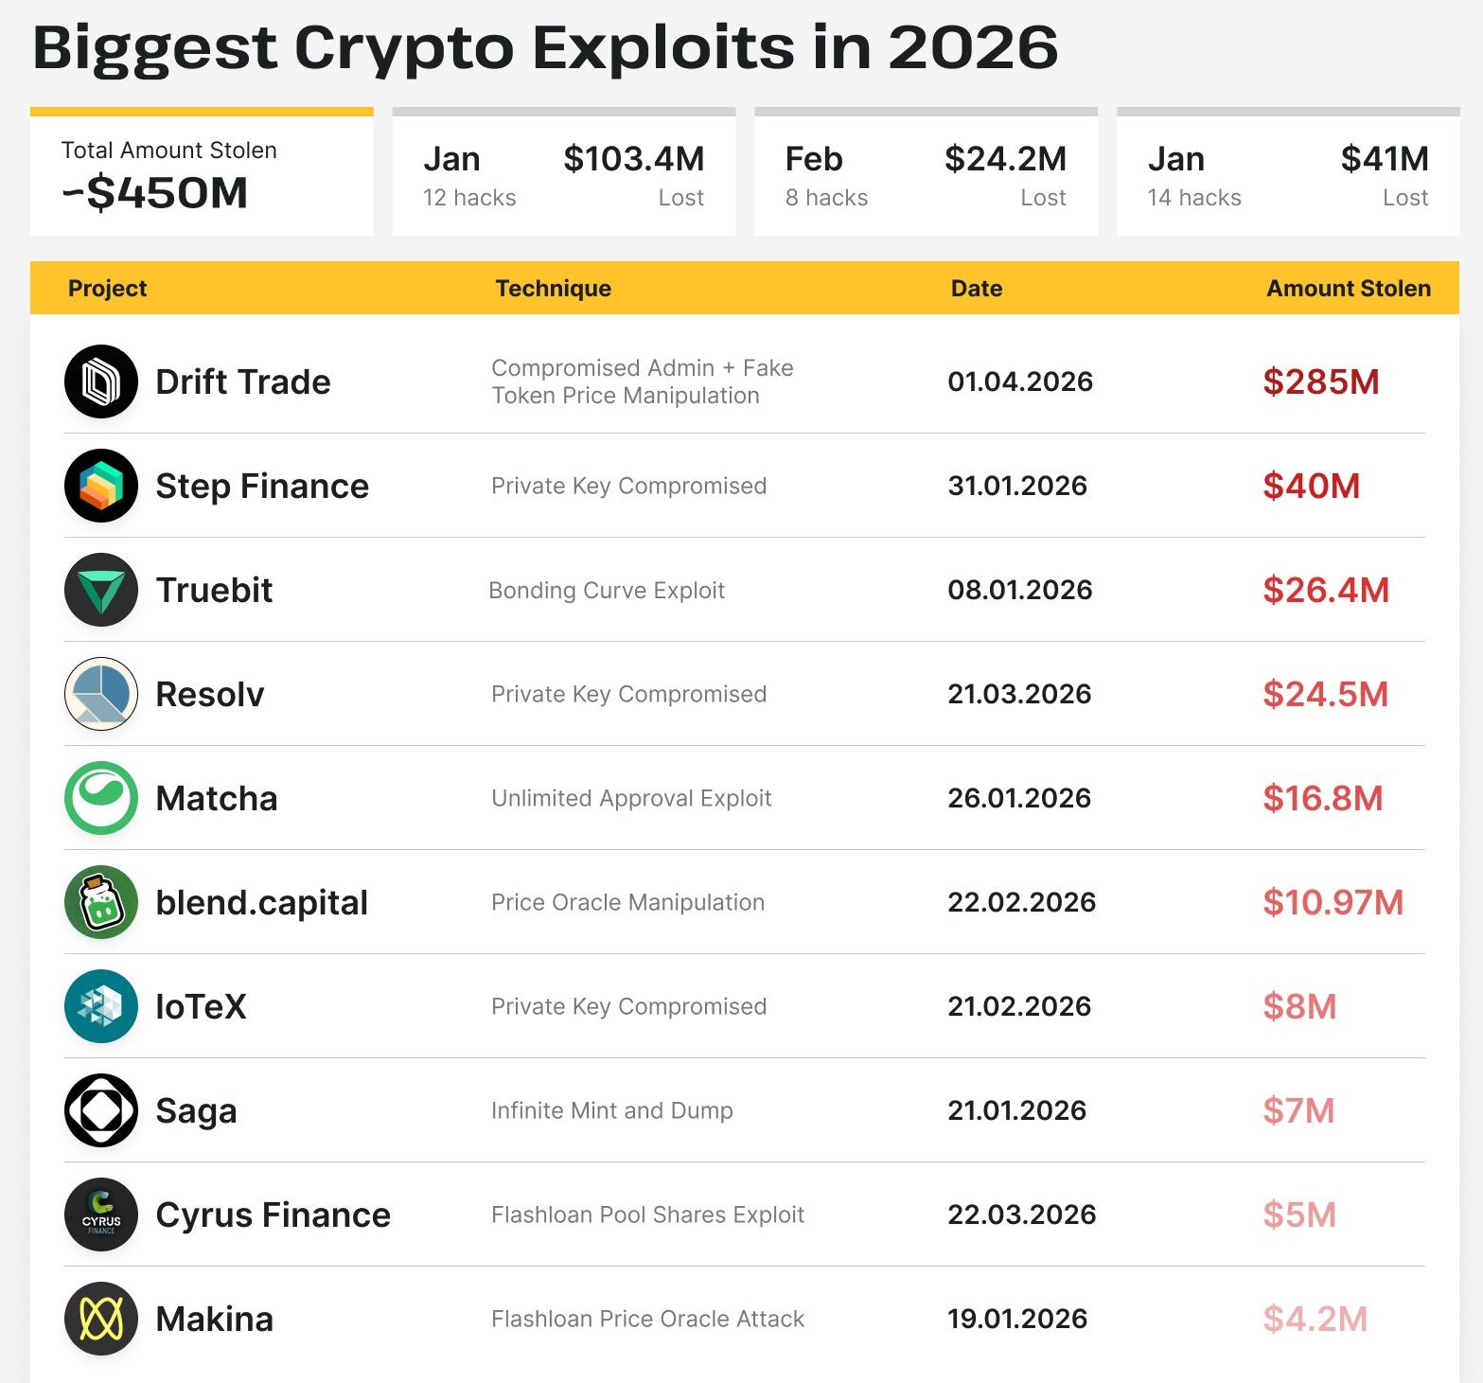
Task: Switch to the Feb 8 hacks tab
Action: tap(926, 175)
